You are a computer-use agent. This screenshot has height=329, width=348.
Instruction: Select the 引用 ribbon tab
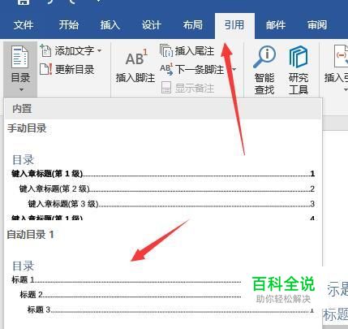234,25
